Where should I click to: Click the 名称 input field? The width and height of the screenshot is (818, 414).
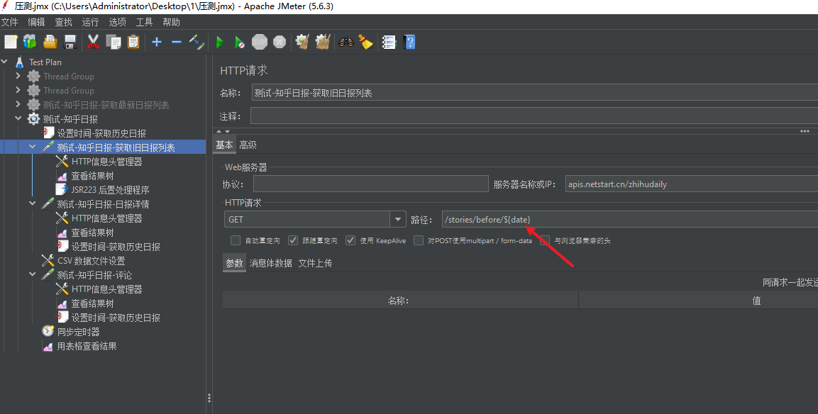coord(535,93)
